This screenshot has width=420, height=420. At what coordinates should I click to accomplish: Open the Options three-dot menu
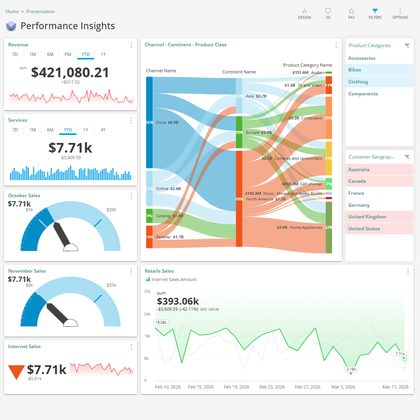click(x=400, y=12)
